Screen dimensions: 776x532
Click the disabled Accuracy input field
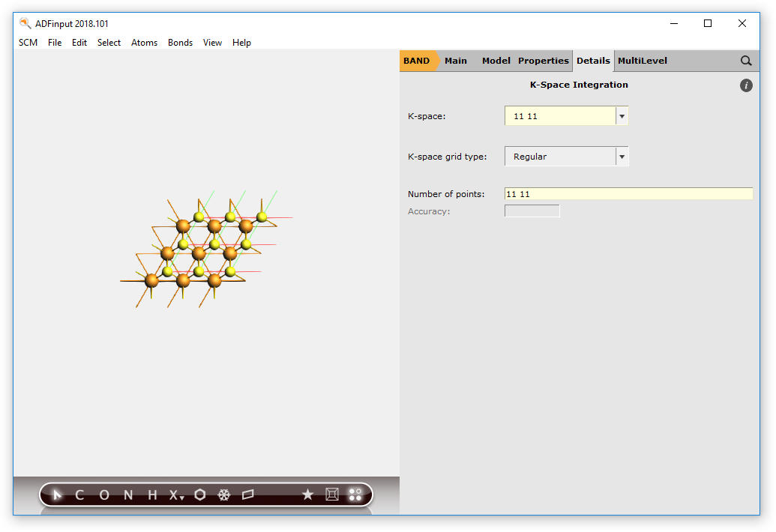click(532, 211)
